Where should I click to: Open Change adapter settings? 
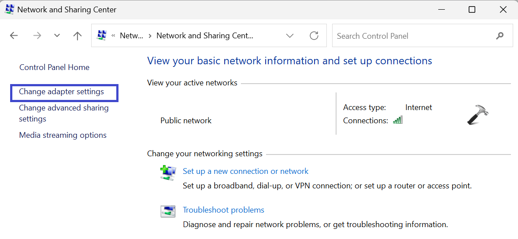(x=61, y=92)
